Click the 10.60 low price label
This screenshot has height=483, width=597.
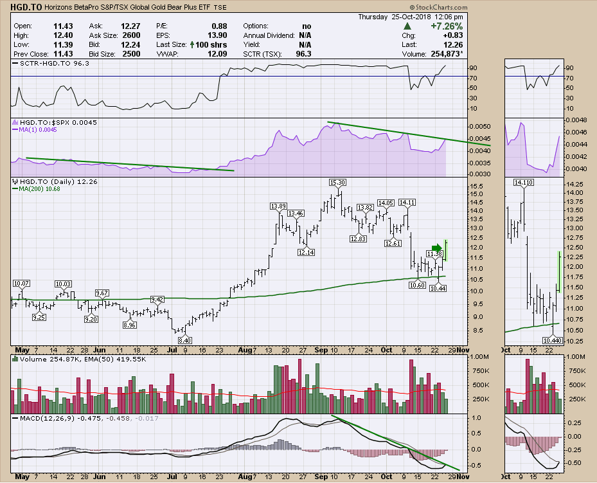coord(417,285)
